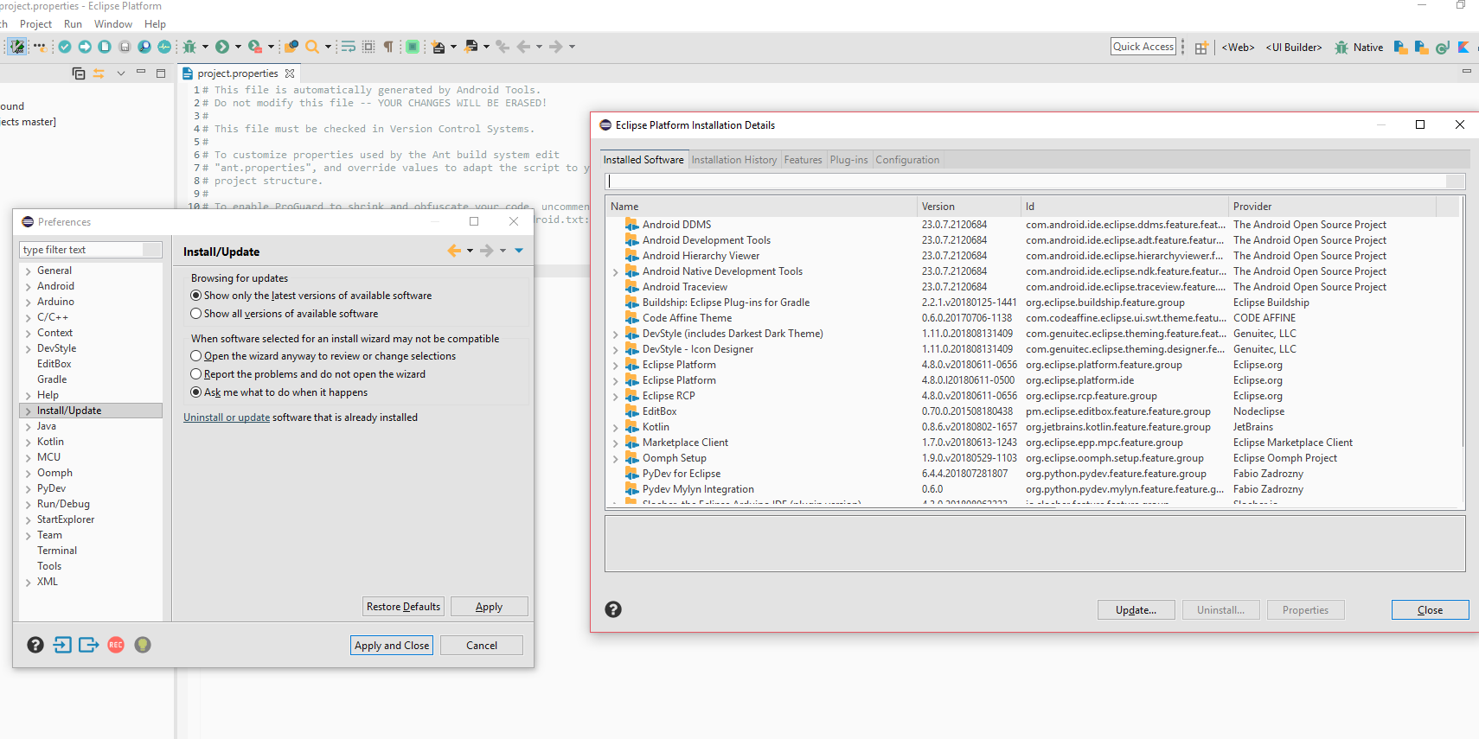1479x739 pixels.
Task: Expand the Run/Debug preferences node
Action: click(x=29, y=504)
